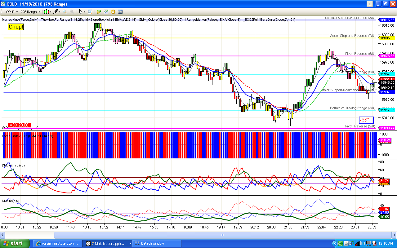
Task: Switch to the russian institute browser taskbar button
Action: pyautogui.click(x=58, y=243)
